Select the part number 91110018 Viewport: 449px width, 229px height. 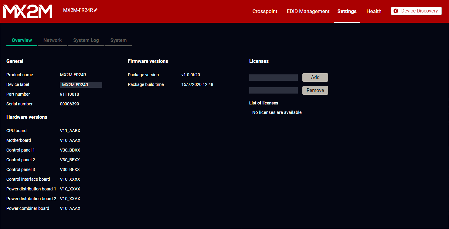point(70,94)
